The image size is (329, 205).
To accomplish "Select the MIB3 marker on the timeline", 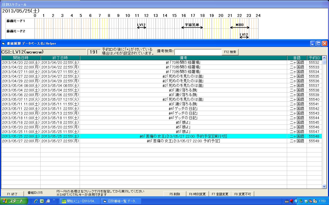I will pos(240,25).
